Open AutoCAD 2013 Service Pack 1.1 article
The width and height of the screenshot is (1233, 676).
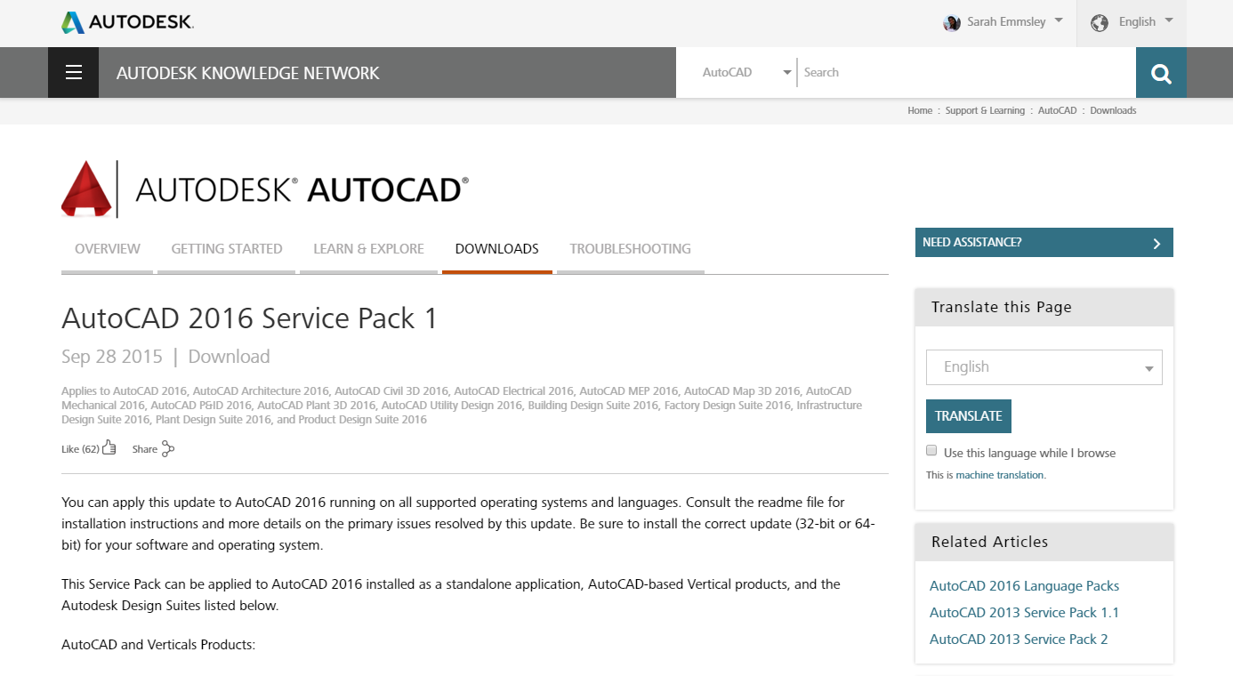tap(1025, 613)
